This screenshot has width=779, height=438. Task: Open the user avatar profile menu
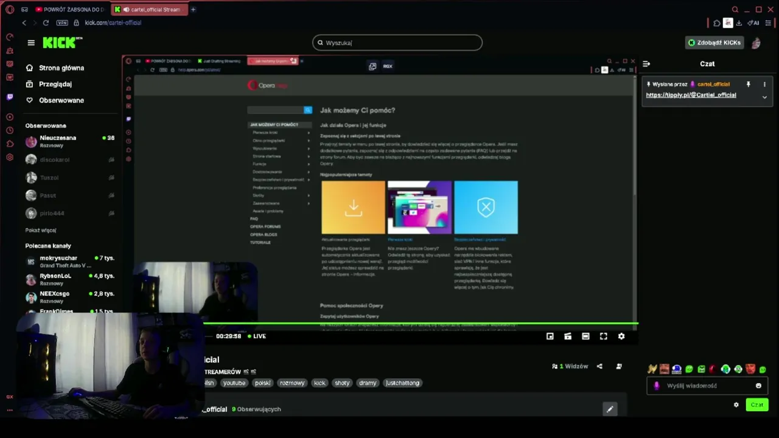(756, 43)
